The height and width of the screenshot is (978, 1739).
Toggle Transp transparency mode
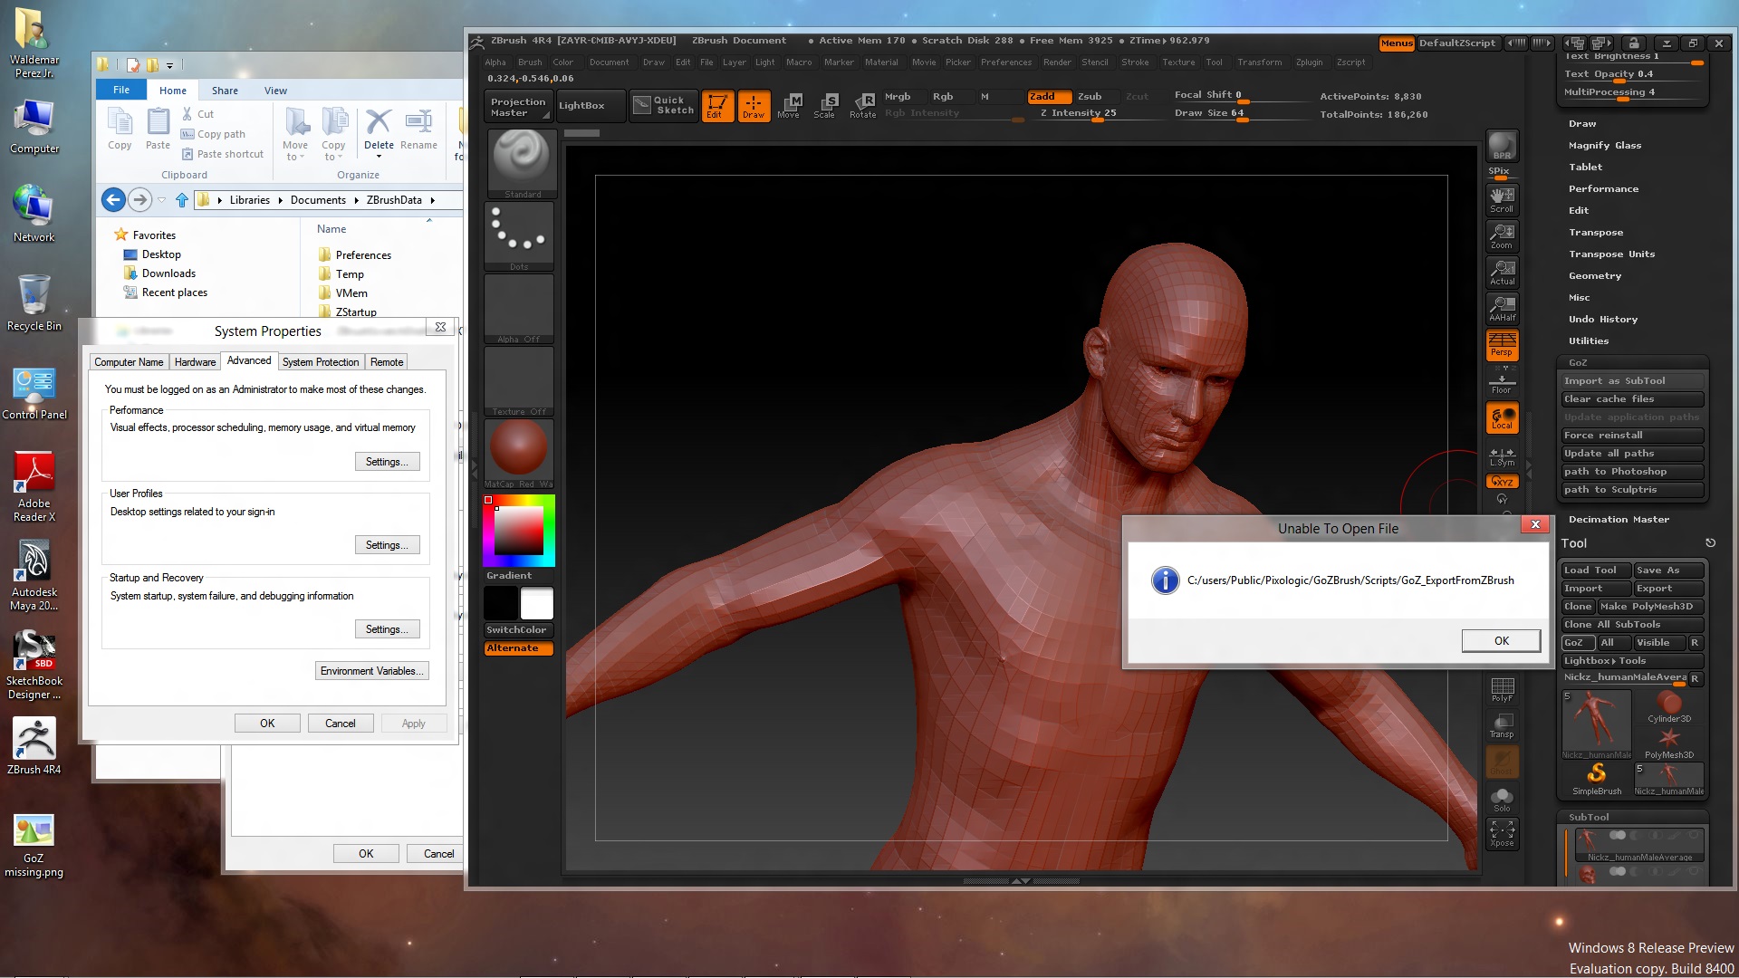pos(1502,725)
